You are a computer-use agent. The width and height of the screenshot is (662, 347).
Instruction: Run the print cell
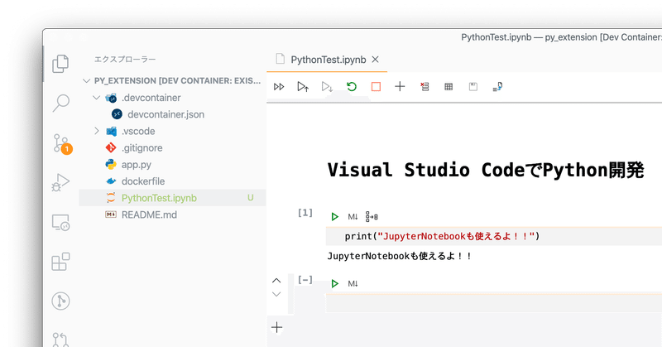(x=335, y=217)
